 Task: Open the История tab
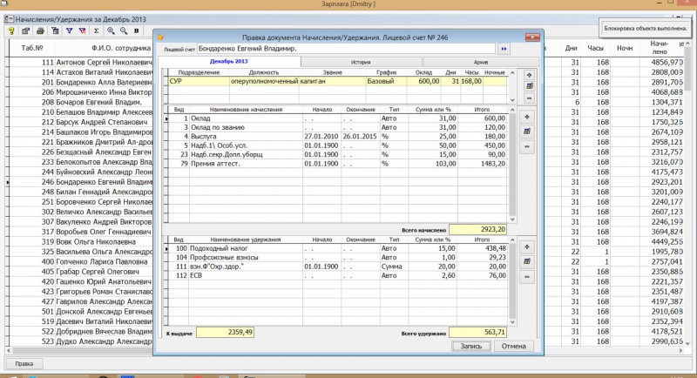tap(361, 62)
